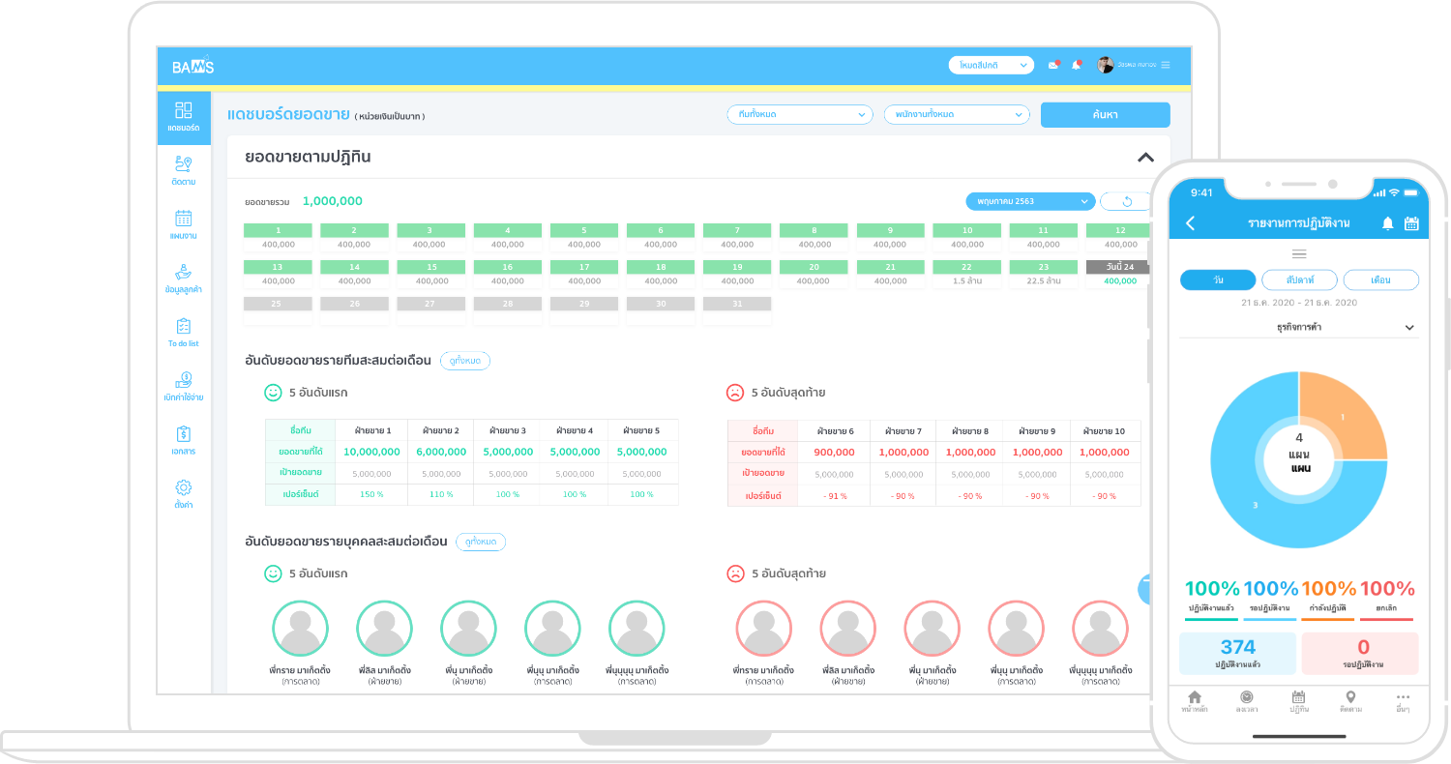Click the 10,000,000 sales value

[x=372, y=452]
